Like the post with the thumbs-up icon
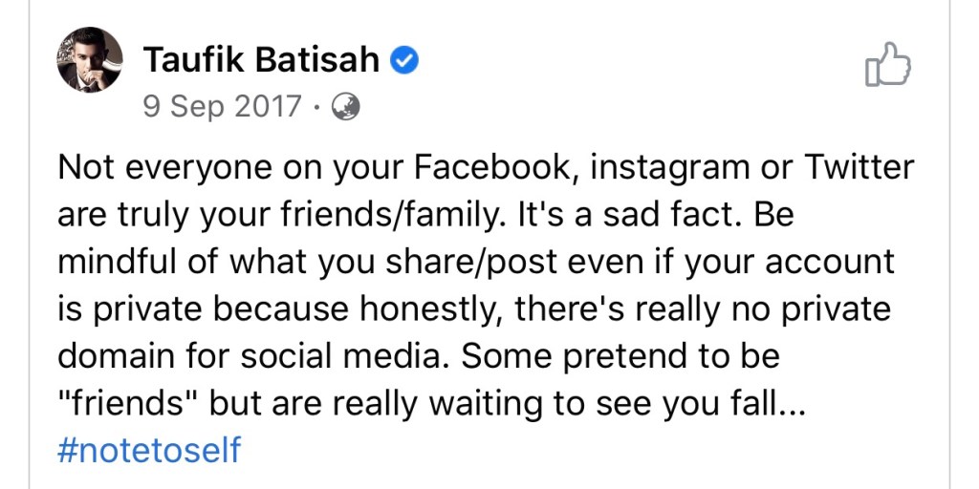Viewport: 979px width, 489px height. click(x=886, y=65)
